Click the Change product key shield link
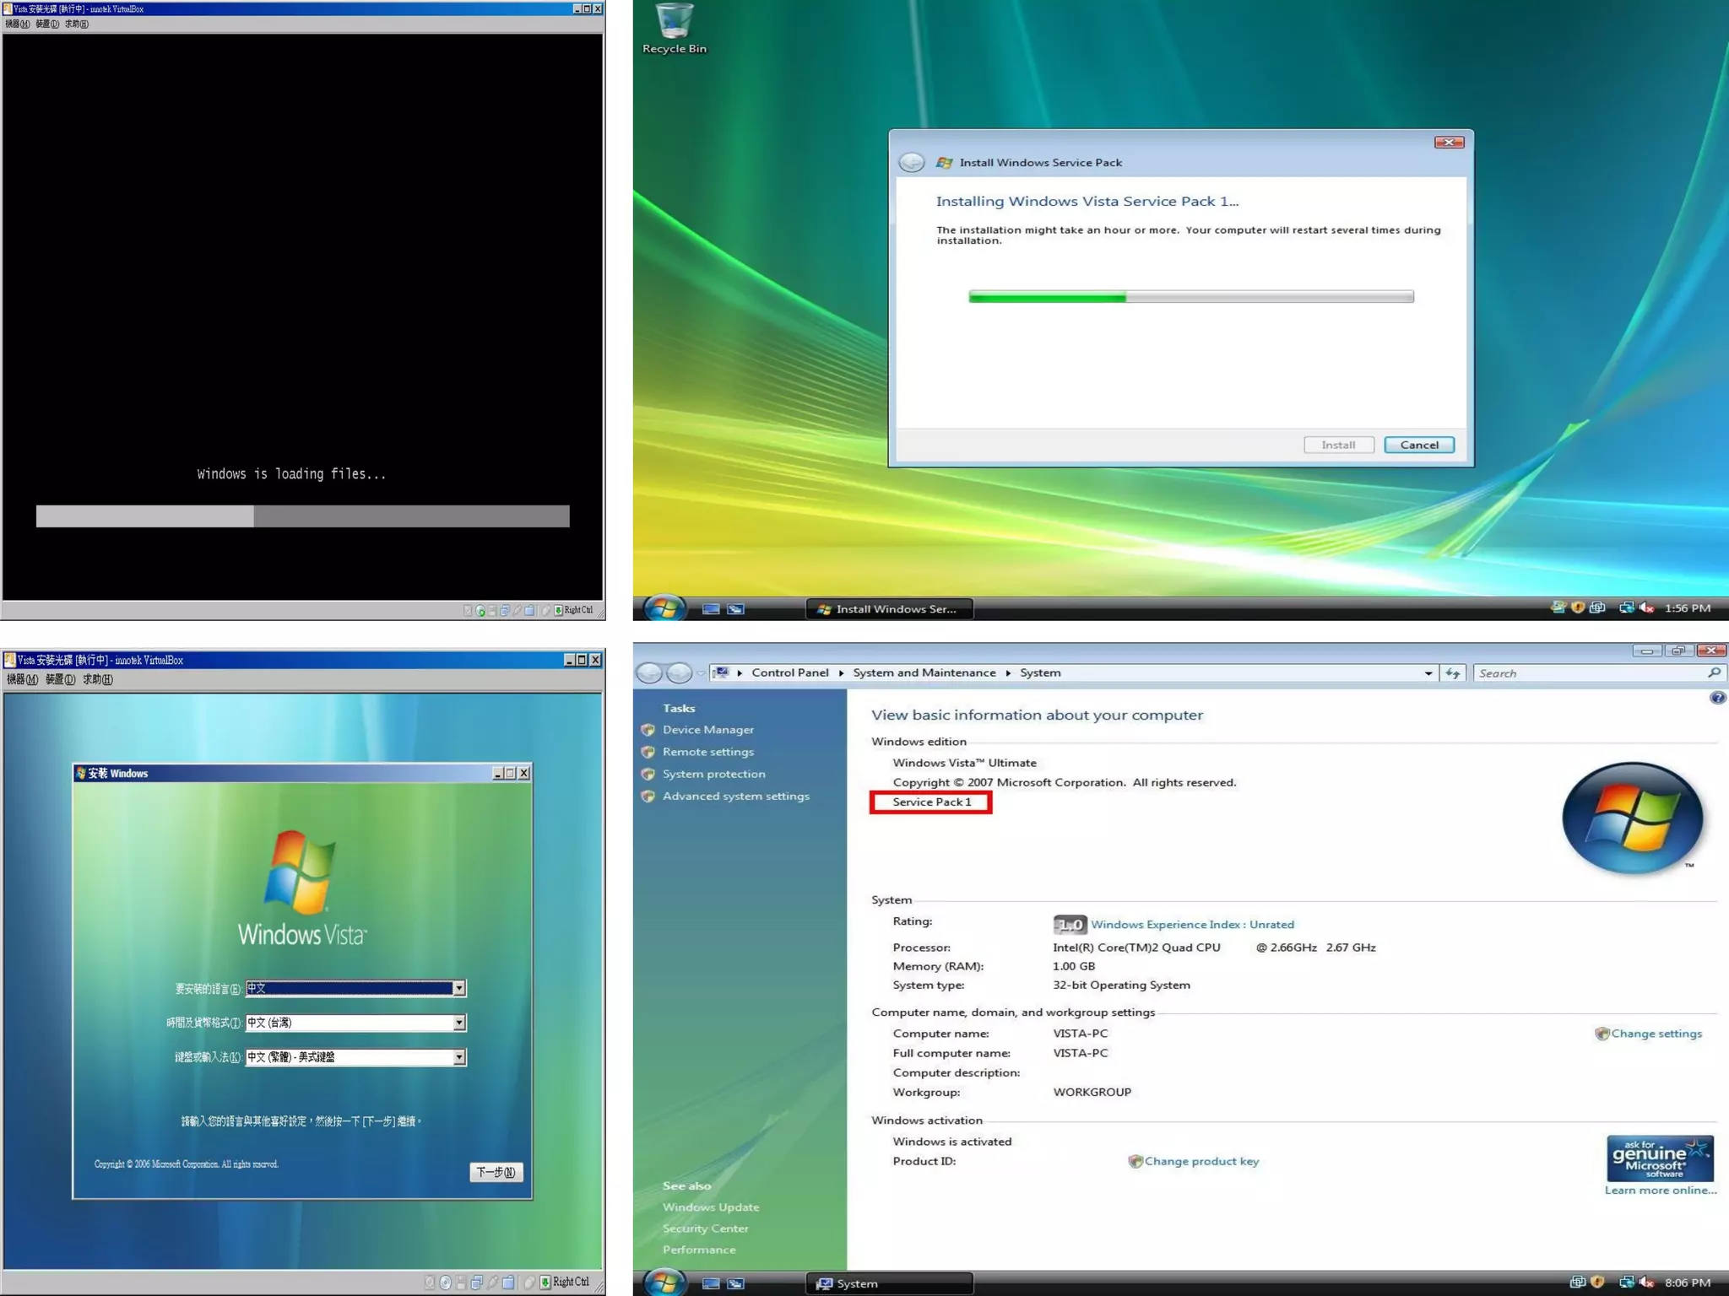Image resolution: width=1729 pixels, height=1296 pixels. click(x=1201, y=1162)
